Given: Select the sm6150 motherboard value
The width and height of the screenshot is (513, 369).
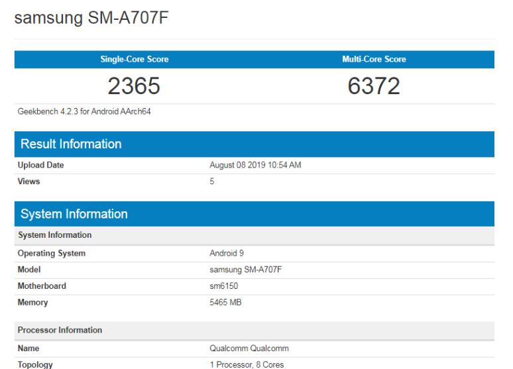Looking at the screenshot, I should click(224, 286).
